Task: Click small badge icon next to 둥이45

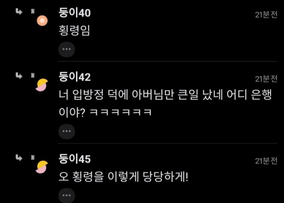Action: point(32,158)
